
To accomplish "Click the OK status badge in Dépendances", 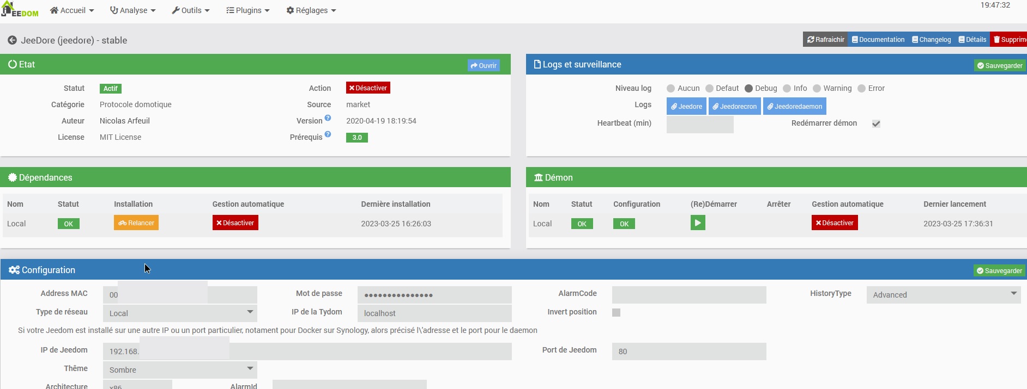I will (69, 224).
